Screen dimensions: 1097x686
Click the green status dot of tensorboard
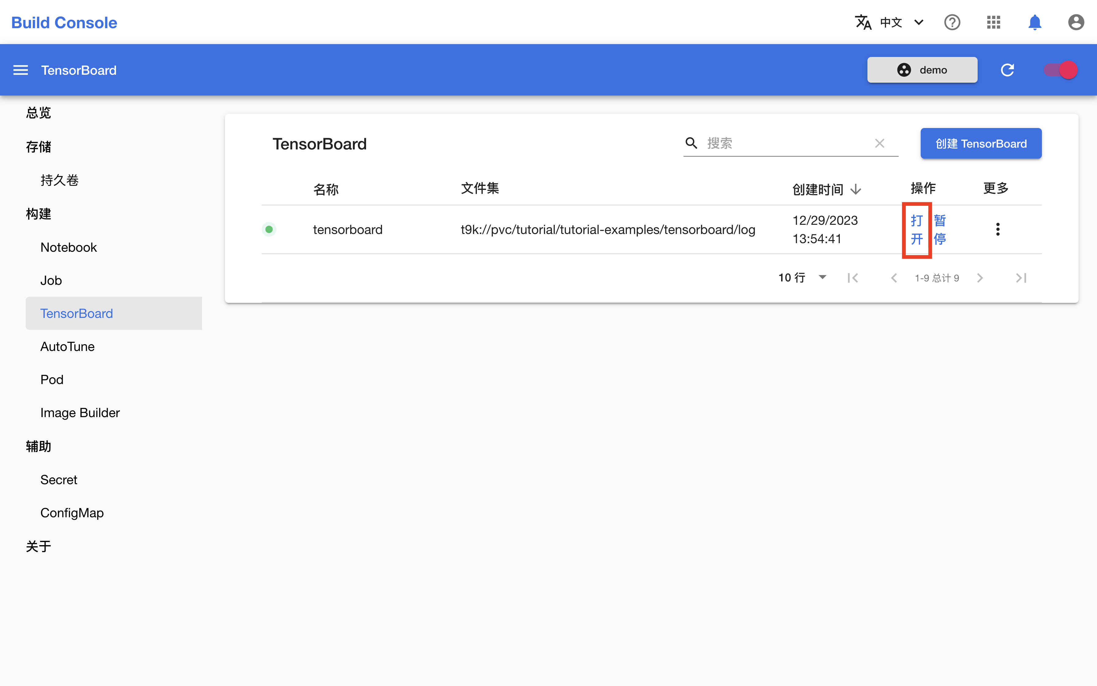[x=269, y=229]
